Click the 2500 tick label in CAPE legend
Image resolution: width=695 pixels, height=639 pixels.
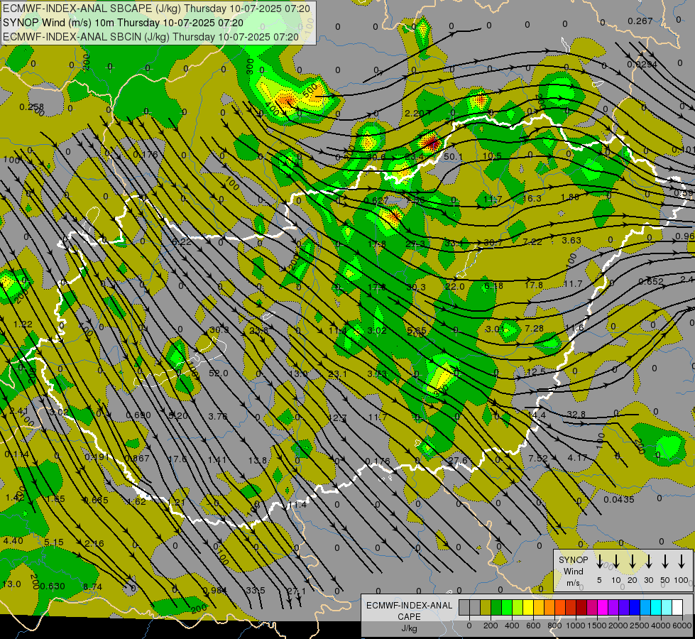click(x=640, y=626)
